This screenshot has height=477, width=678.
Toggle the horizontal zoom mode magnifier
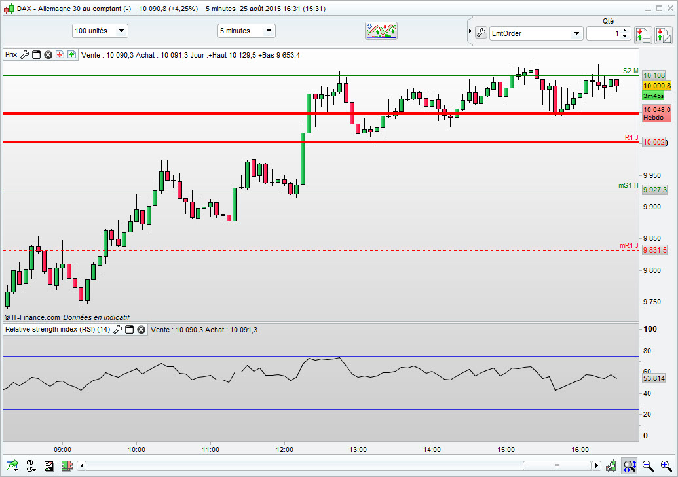click(x=630, y=466)
